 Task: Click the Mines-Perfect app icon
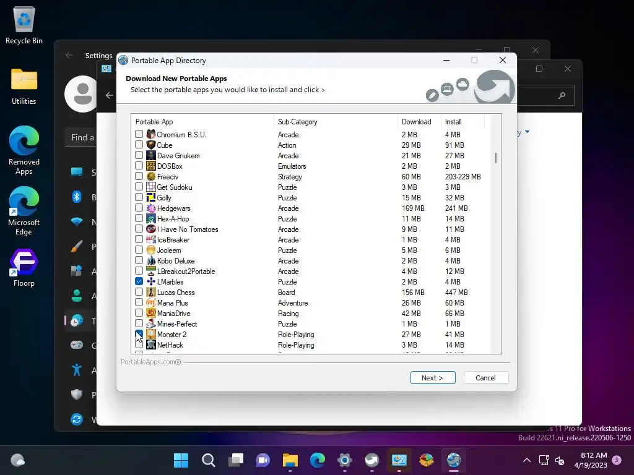tap(151, 323)
